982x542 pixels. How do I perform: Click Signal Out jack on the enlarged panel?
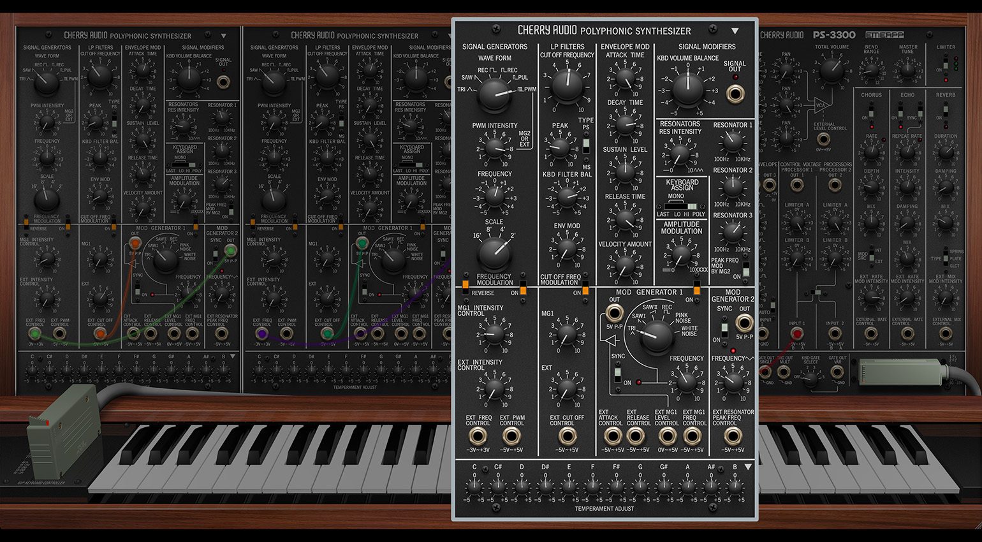(x=735, y=94)
